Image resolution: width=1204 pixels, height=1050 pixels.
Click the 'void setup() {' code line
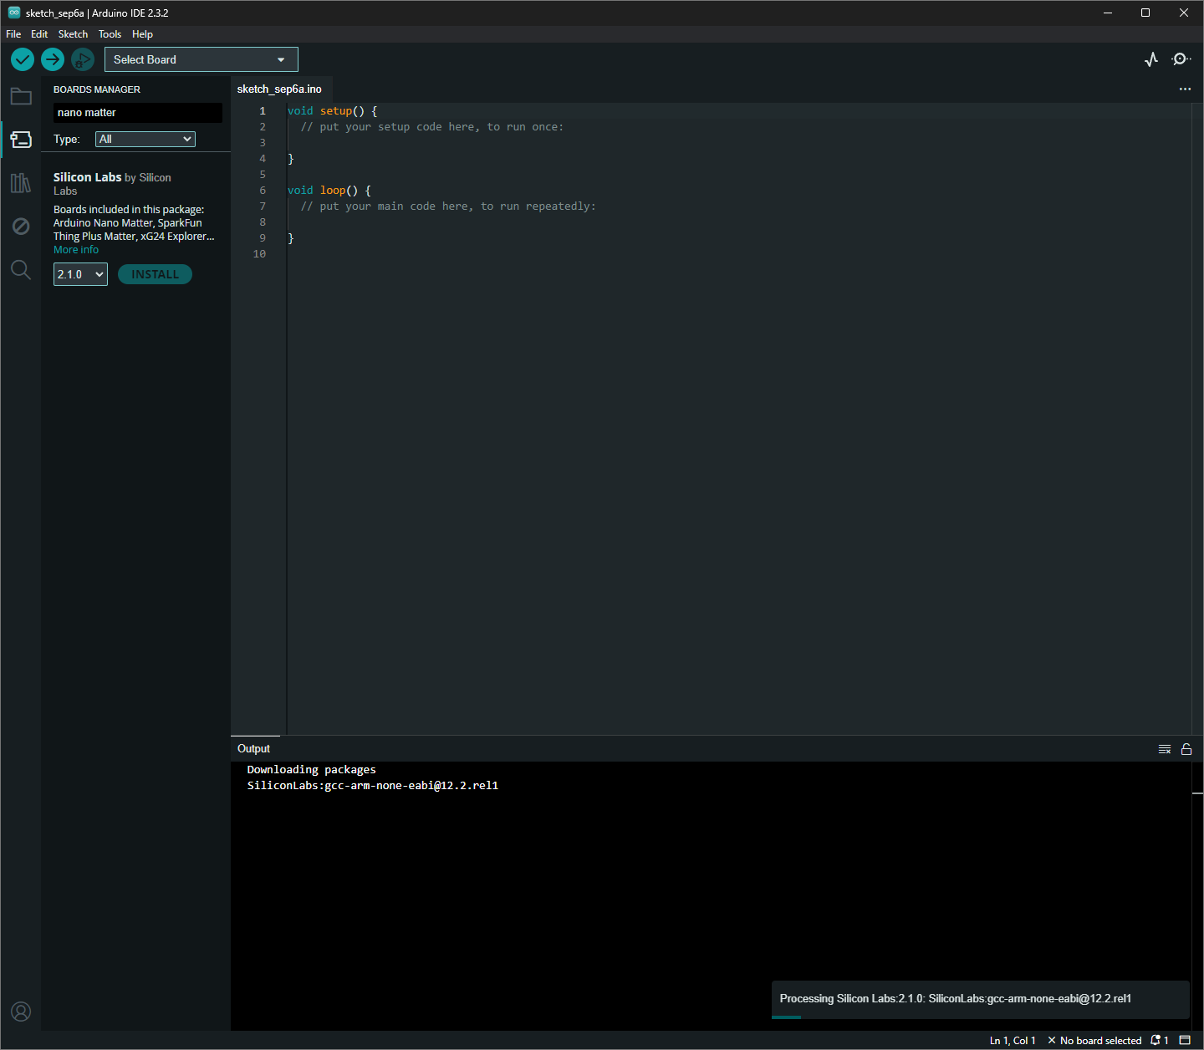pos(333,111)
